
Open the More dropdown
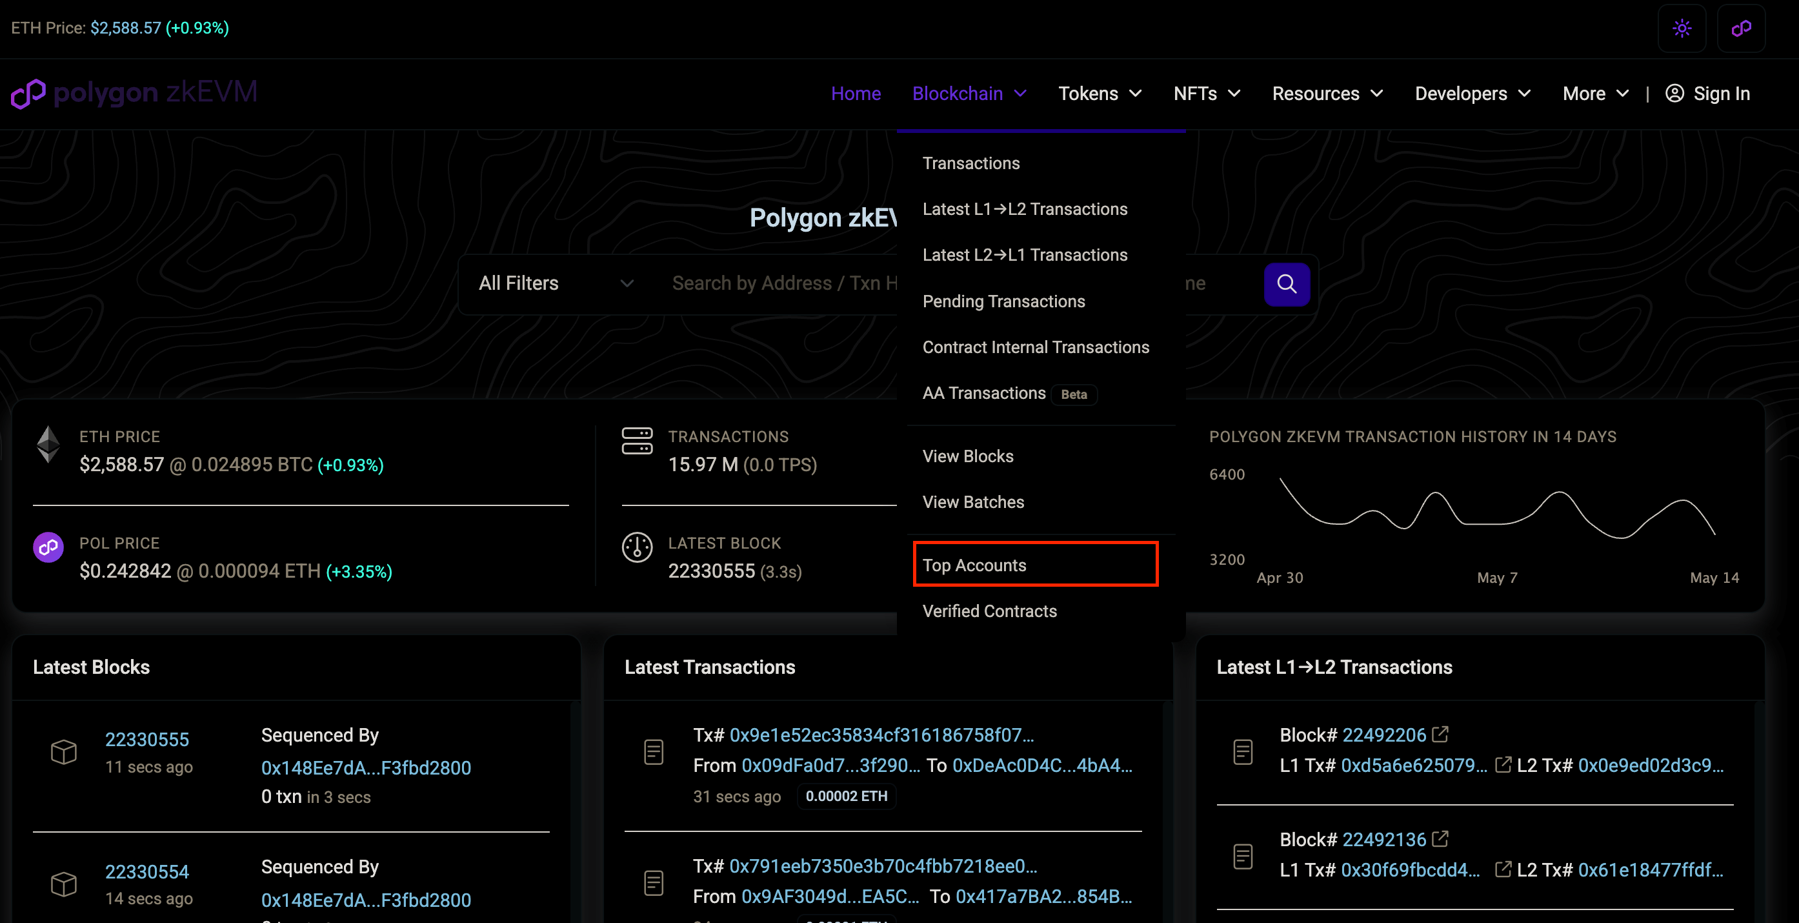point(1595,94)
